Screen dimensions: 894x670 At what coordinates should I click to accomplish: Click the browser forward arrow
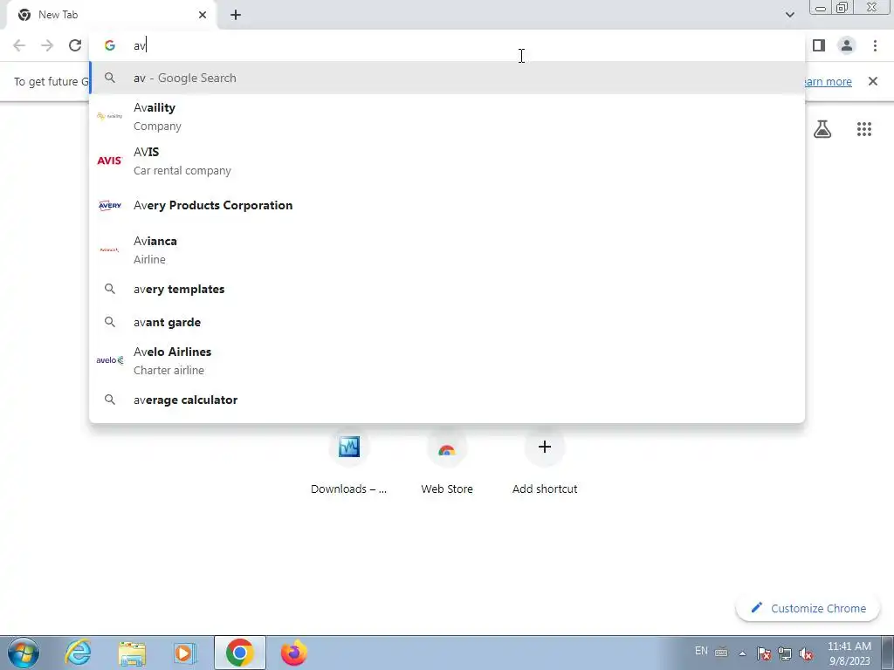[x=47, y=45]
